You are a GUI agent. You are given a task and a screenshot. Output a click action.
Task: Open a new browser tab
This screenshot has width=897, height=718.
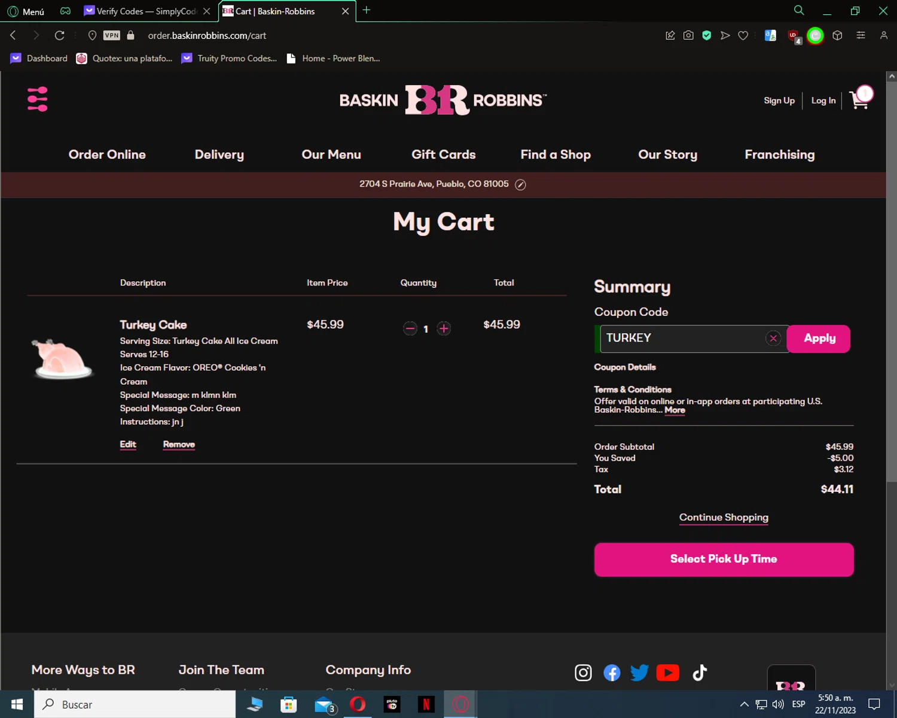367,10
